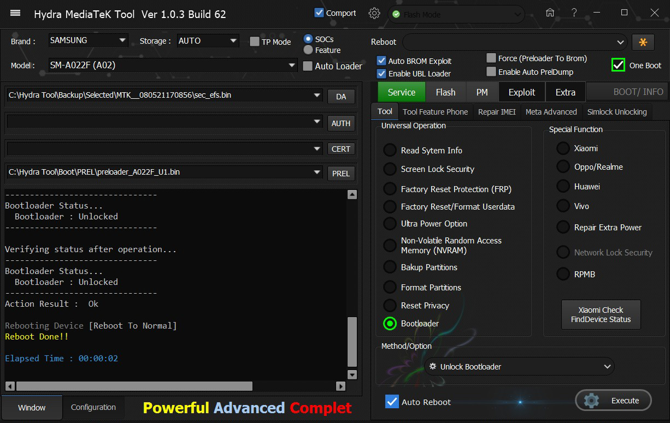Click the DA file browse button
The height and width of the screenshot is (423, 670).
[341, 97]
